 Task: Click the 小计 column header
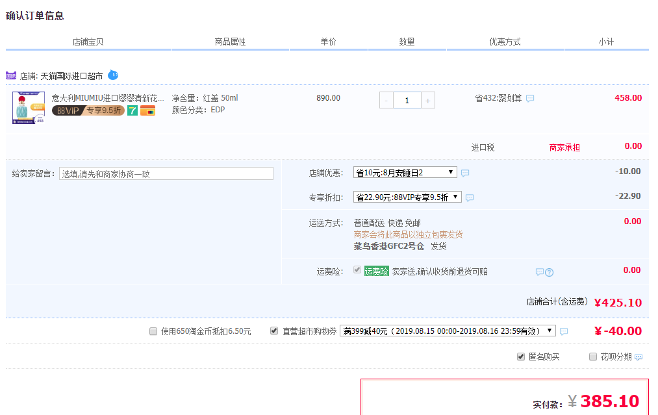point(606,42)
